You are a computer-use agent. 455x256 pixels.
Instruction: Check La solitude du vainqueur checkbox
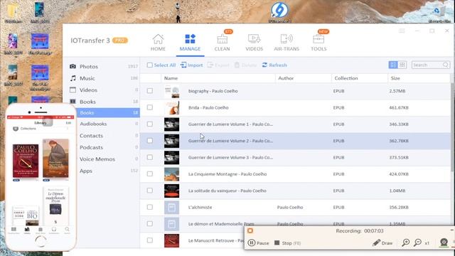150,191
